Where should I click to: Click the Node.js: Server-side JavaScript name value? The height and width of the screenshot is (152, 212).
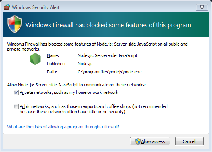107,55
